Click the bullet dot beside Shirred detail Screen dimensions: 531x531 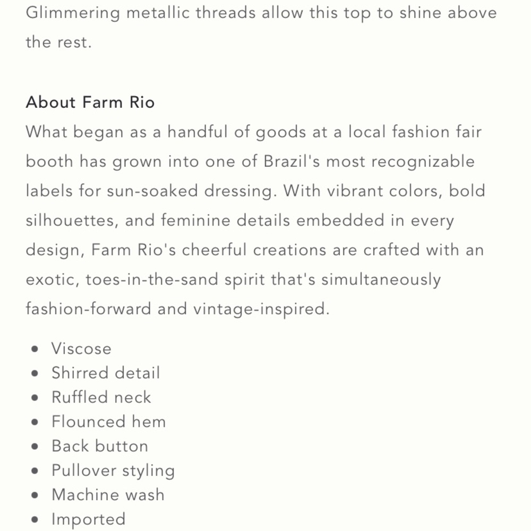tap(35, 373)
